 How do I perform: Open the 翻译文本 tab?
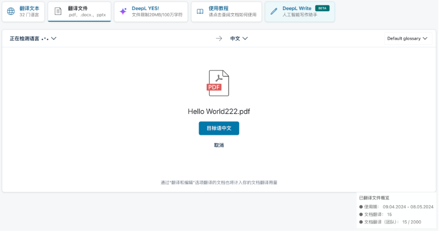23,12
